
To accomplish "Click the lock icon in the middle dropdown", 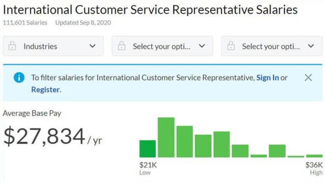I will pyautogui.click(x=121, y=46).
